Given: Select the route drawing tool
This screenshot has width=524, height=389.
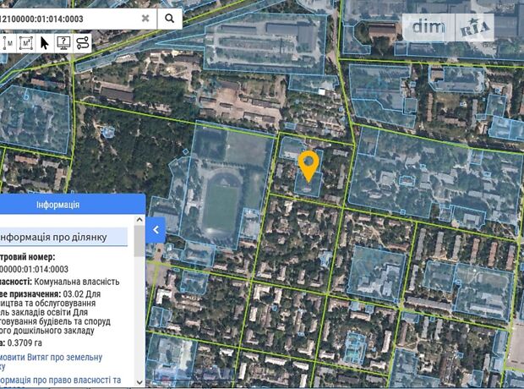Looking at the screenshot, I should click(x=83, y=43).
